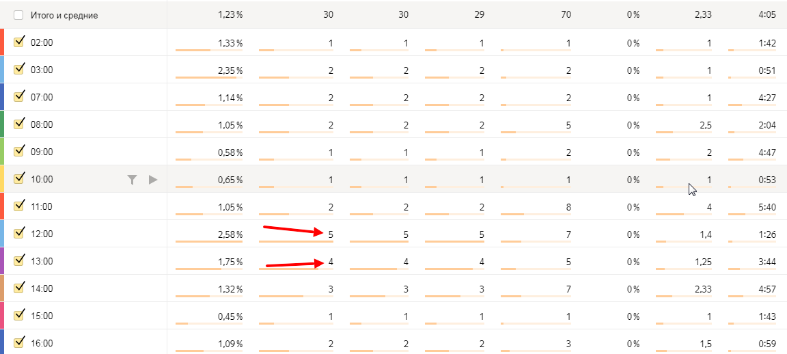Screen dimensions: 787x354
Task: Uncheck the 08:00 row checkbox
Action: point(19,124)
